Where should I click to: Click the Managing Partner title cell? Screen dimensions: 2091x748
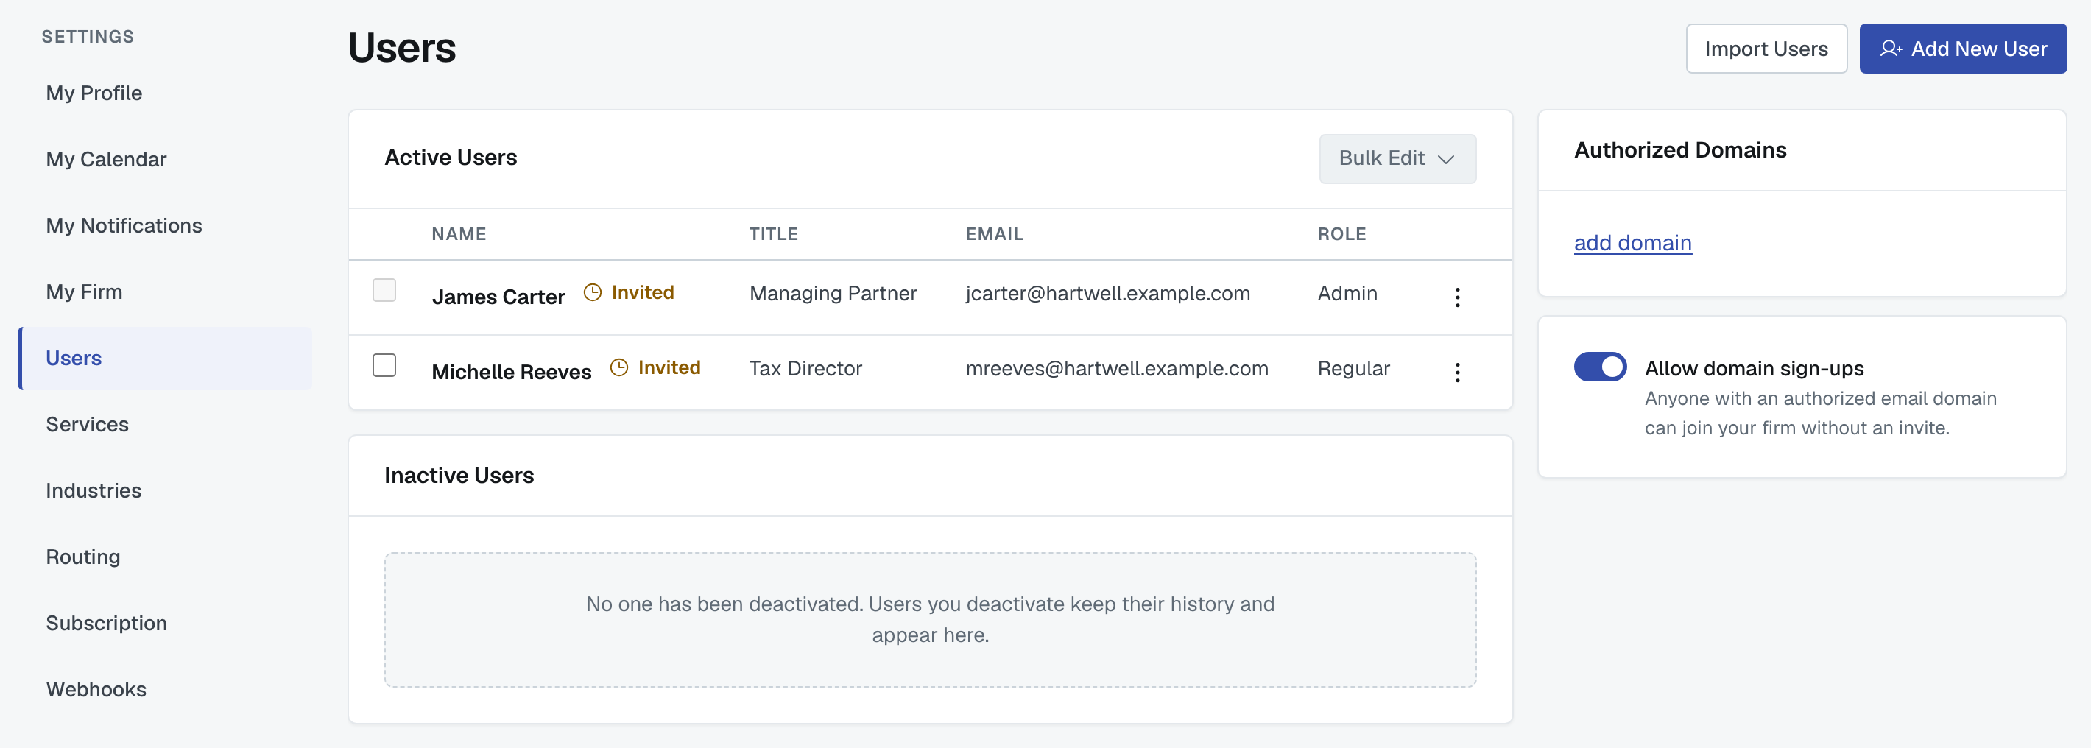point(833,293)
